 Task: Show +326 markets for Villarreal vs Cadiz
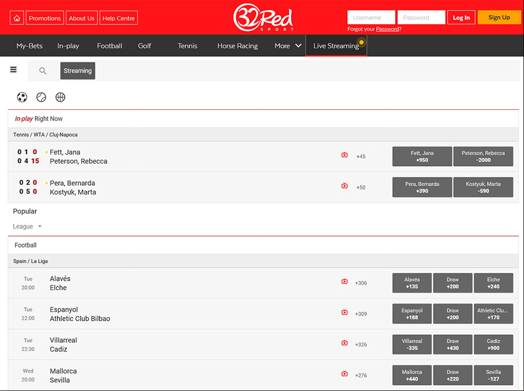[361, 344]
